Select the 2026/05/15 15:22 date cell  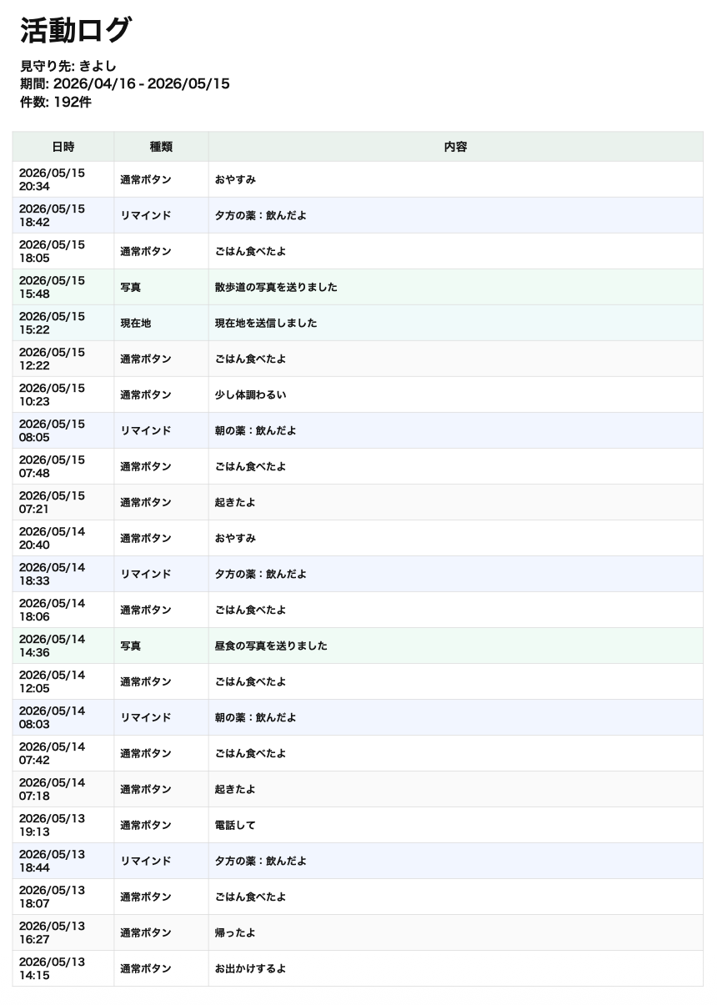[x=63, y=323]
